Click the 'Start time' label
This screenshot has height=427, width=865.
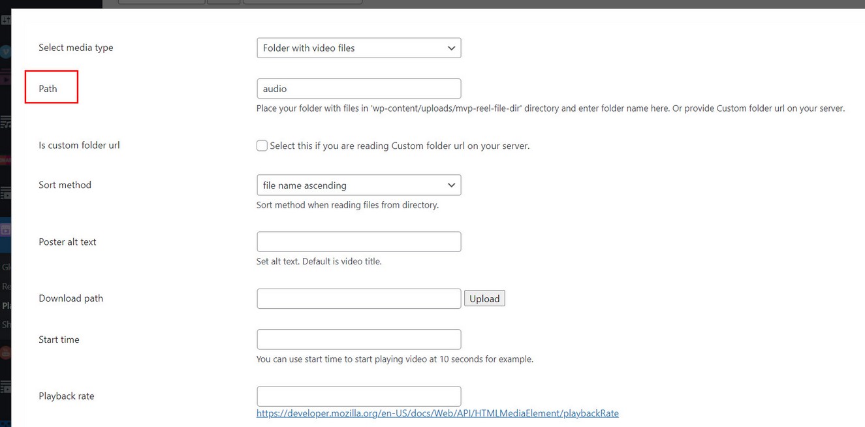click(59, 340)
